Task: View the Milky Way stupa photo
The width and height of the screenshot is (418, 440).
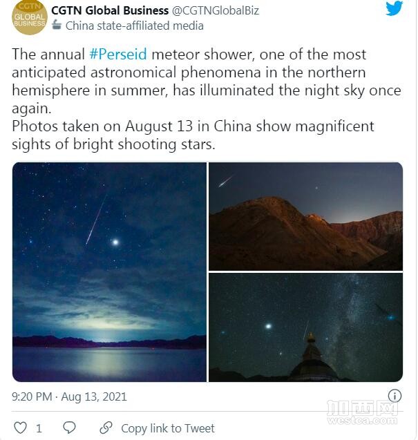Action: 305,327
